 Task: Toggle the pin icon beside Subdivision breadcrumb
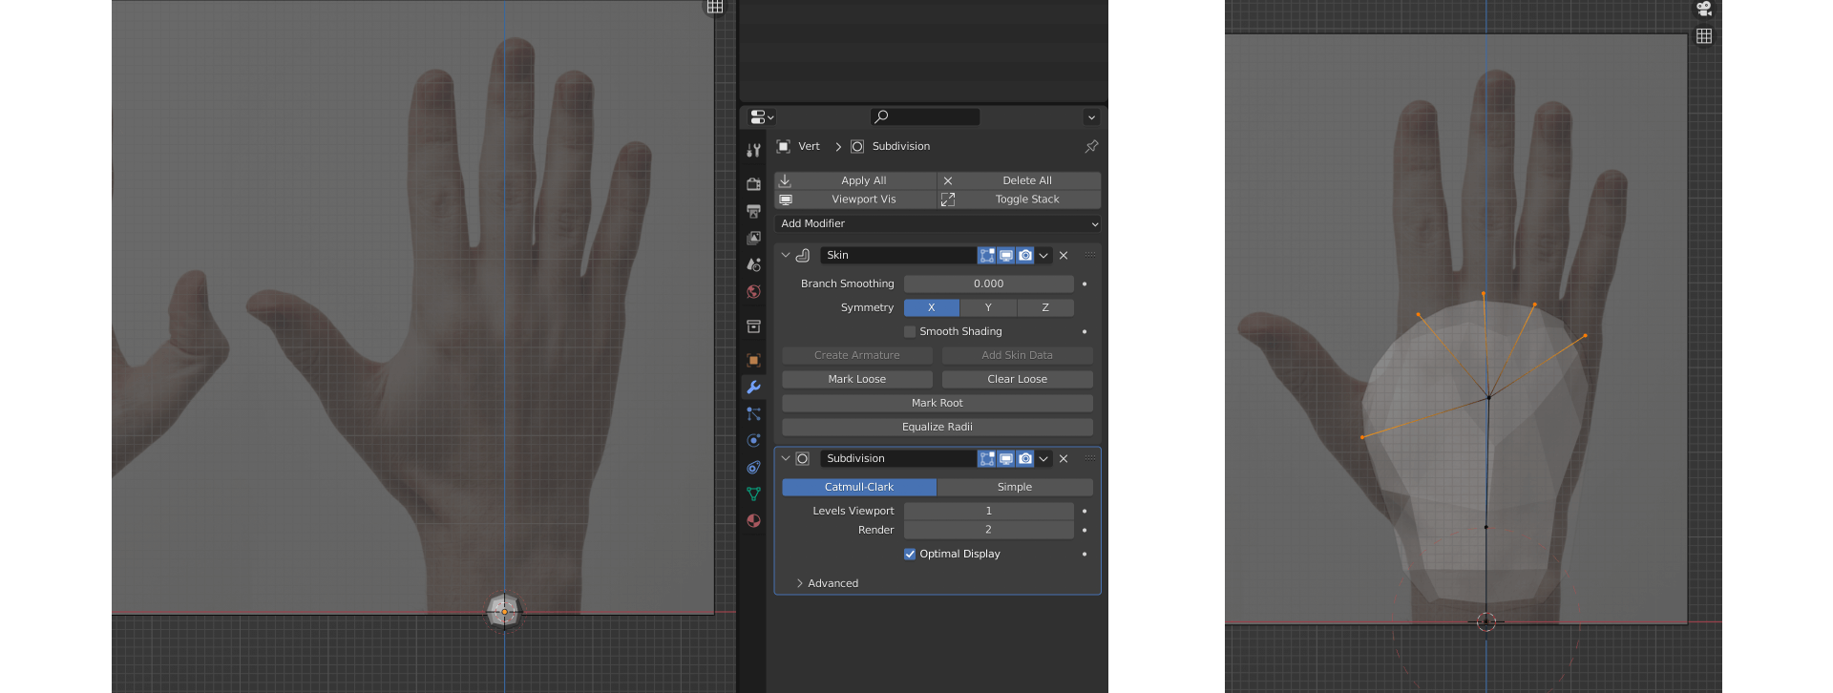[x=1091, y=146]
